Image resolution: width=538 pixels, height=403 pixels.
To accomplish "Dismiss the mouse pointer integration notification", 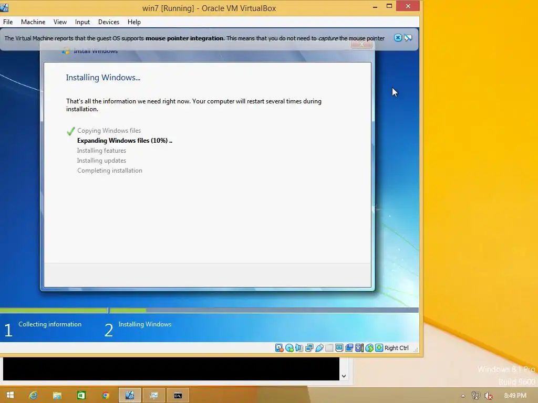I will (398, 38).
